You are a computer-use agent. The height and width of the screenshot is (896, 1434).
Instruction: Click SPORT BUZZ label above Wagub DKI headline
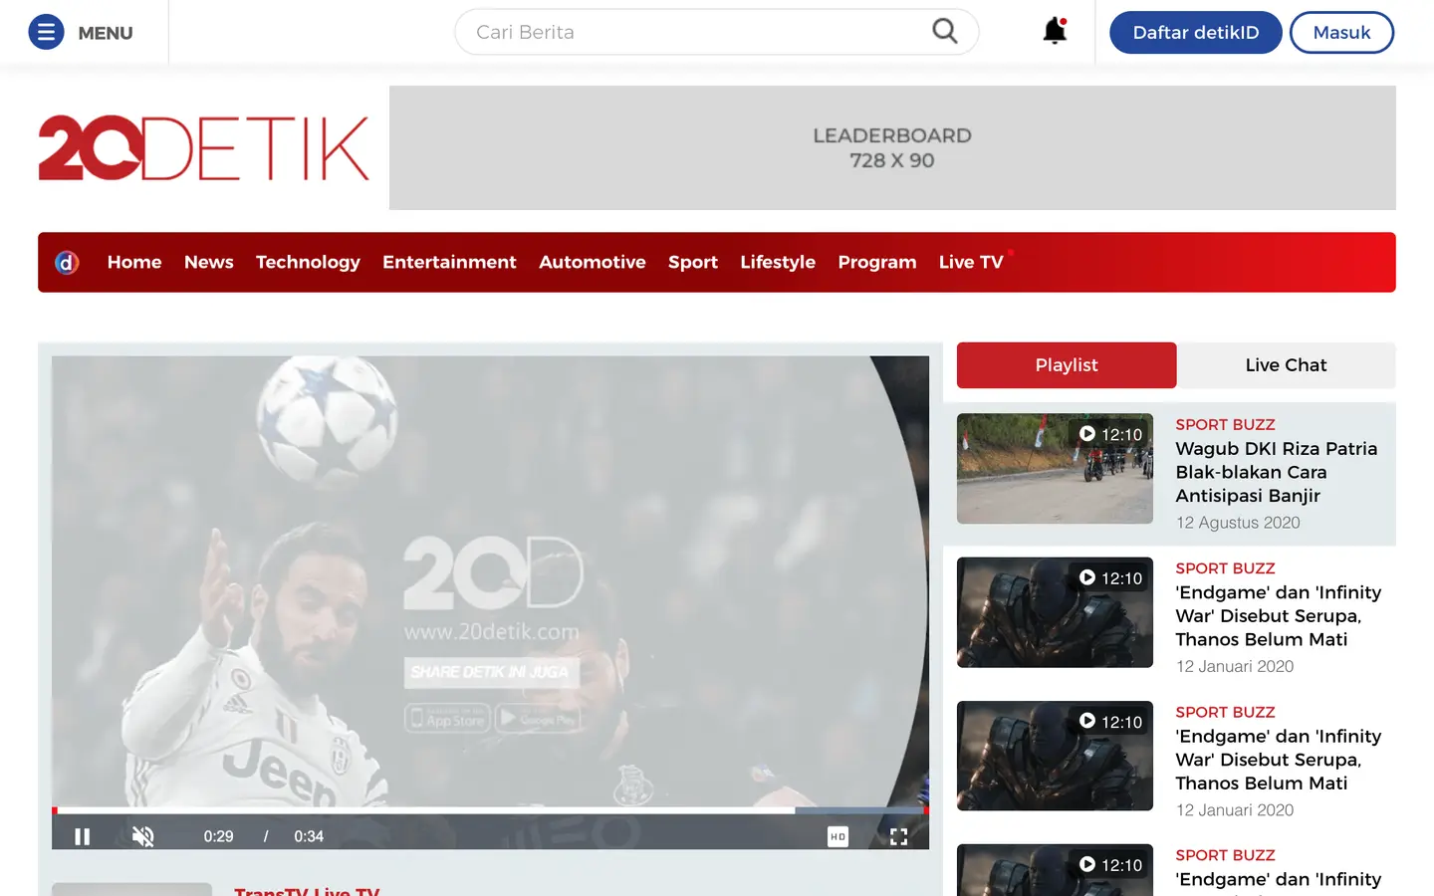1225,424
